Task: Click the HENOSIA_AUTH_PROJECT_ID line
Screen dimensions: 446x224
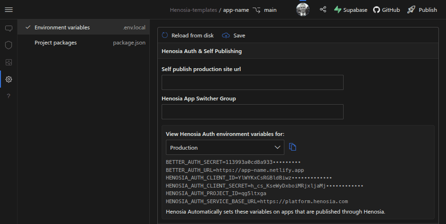Action: pos(216,193)
